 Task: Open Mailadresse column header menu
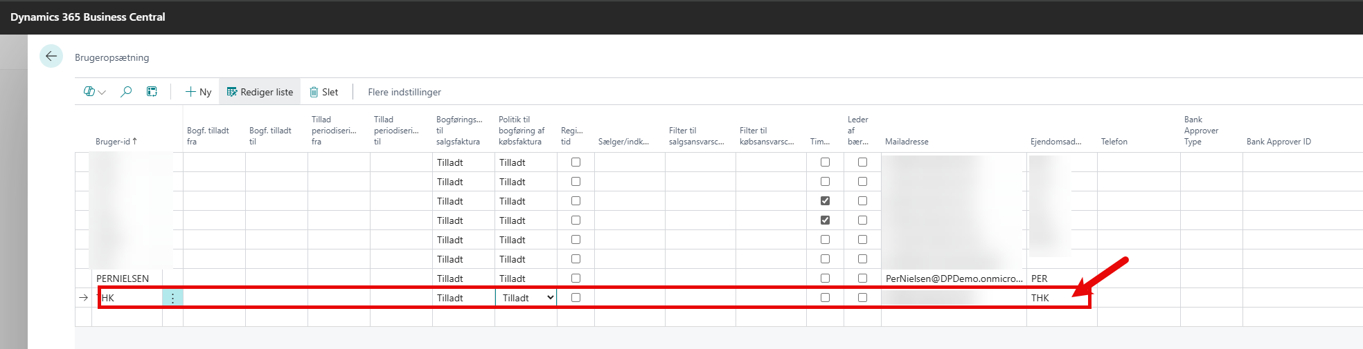907,142
